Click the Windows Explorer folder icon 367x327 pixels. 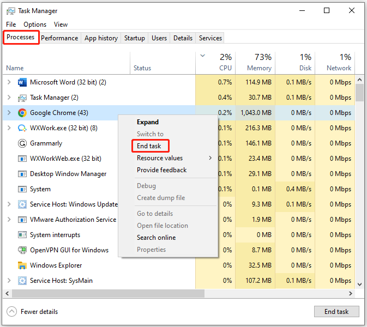(x=22, y=265)
